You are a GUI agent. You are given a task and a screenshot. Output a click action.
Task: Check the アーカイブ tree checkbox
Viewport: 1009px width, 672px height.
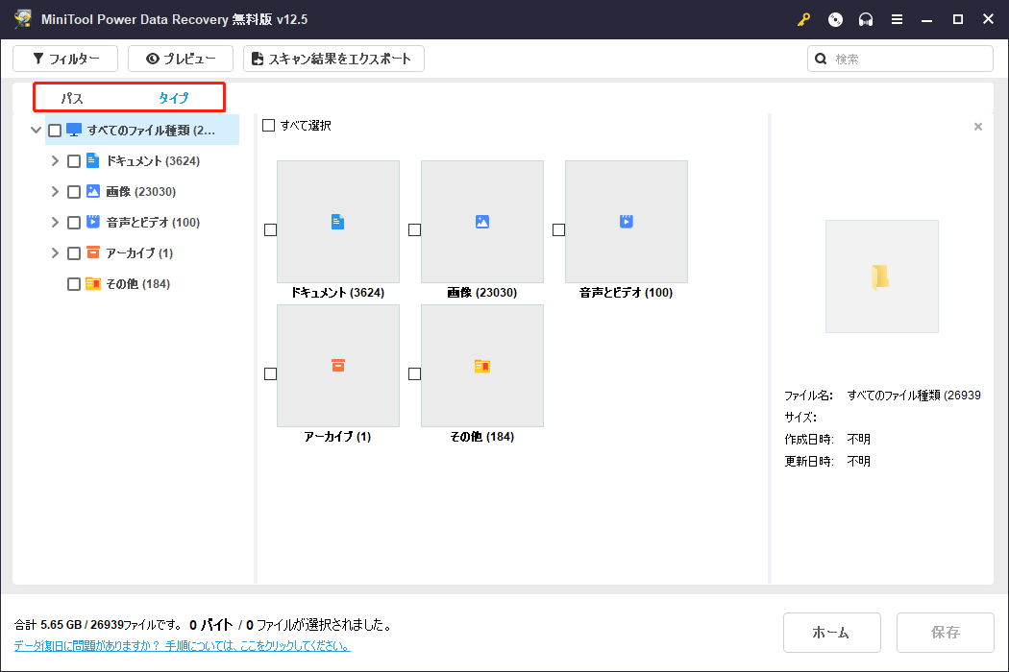coord(74,253)
